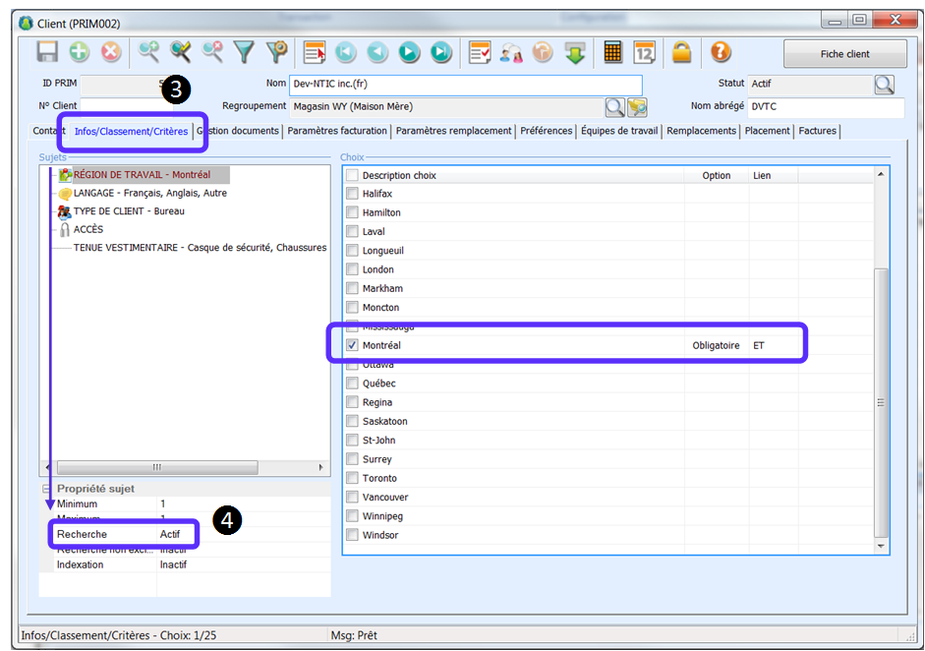Check the Toronto checkbox
Image resolution: width=925 pixels, height=651 pixels.
pos(353,479)
